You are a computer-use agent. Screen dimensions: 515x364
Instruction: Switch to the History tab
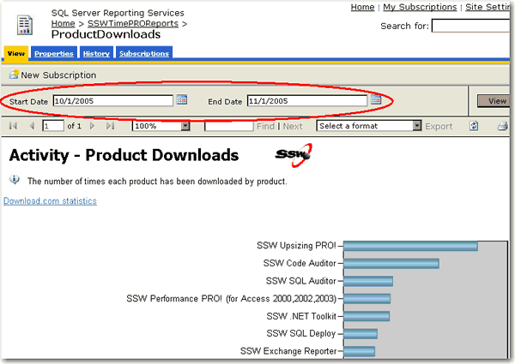(x=96, y=53)
